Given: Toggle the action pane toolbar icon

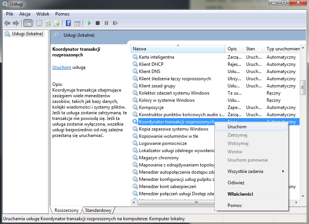Looking at the screenshot, I should (77, 23).
